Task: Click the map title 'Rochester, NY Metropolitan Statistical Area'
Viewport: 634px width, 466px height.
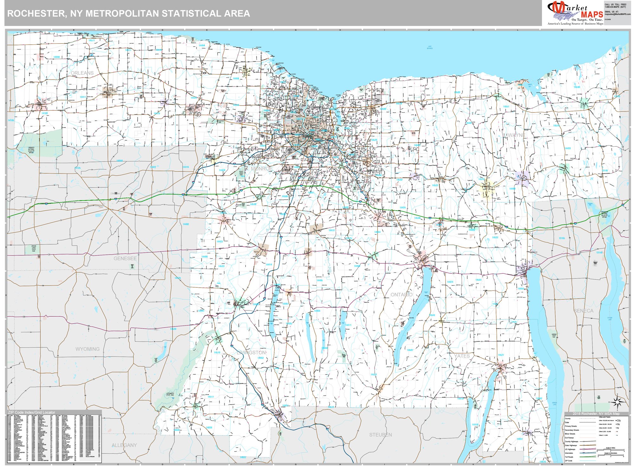Action: [x=128, y=14]
